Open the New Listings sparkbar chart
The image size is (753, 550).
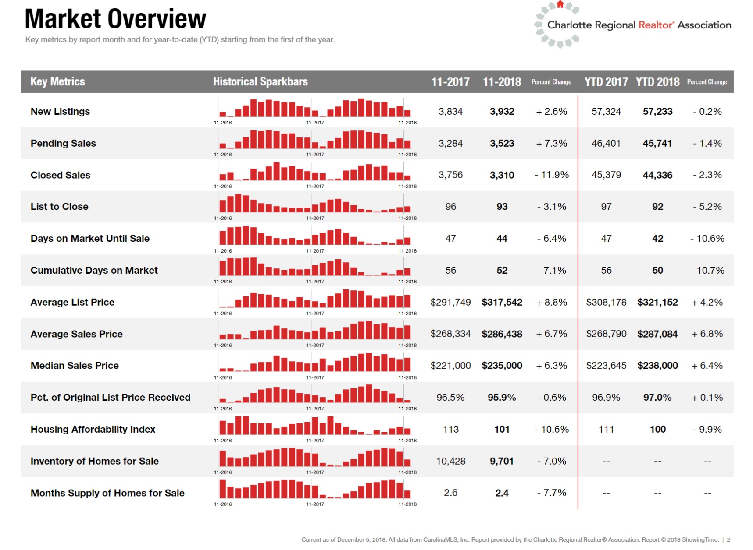(x=315, y=108)
